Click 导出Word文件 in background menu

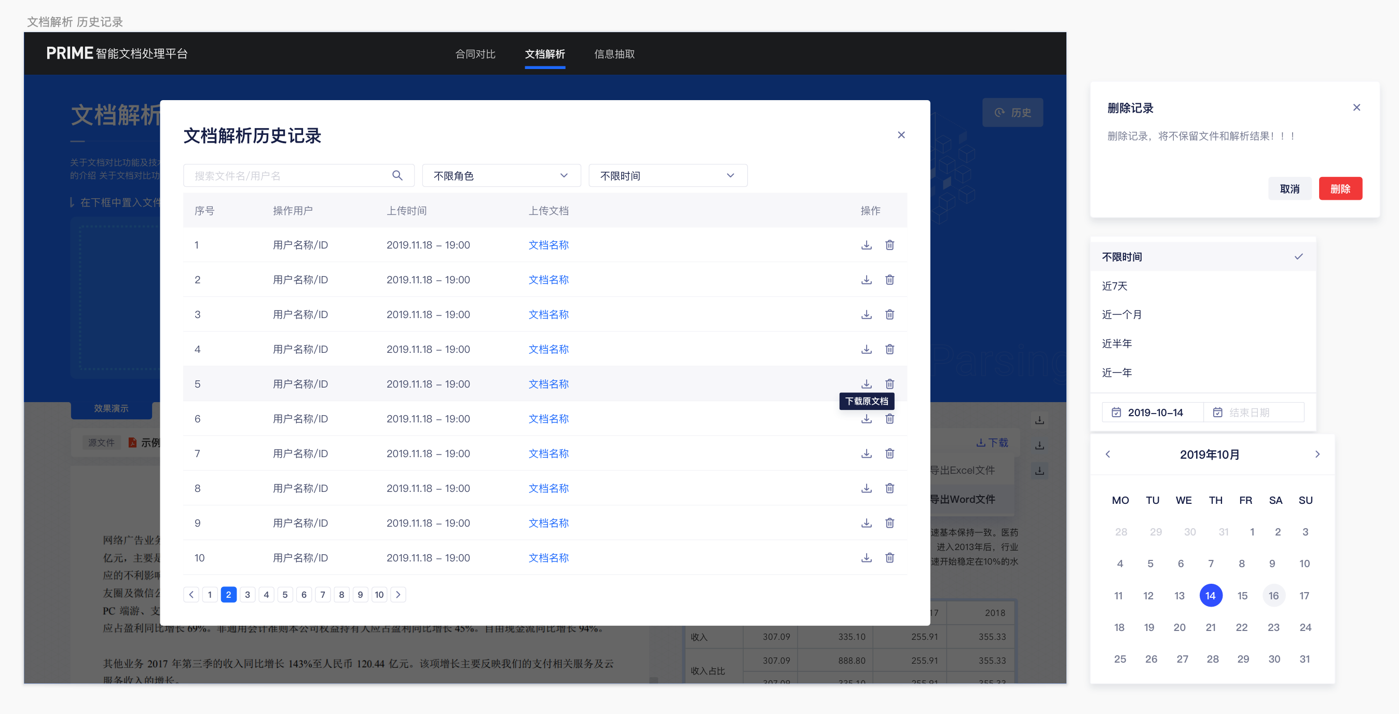point(962,499)
